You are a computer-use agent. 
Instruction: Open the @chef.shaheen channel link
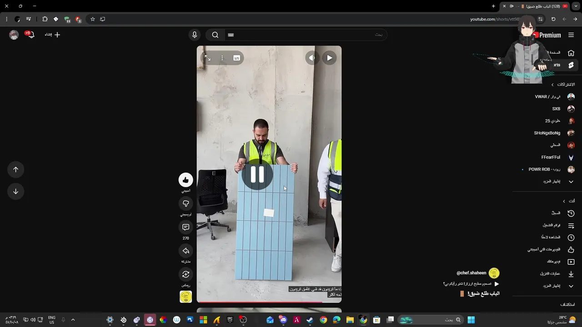pos(471,273)
